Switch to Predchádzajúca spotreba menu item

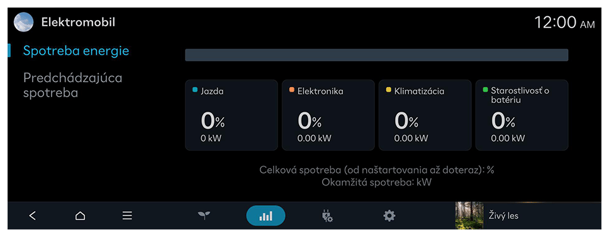coord(72,85)
